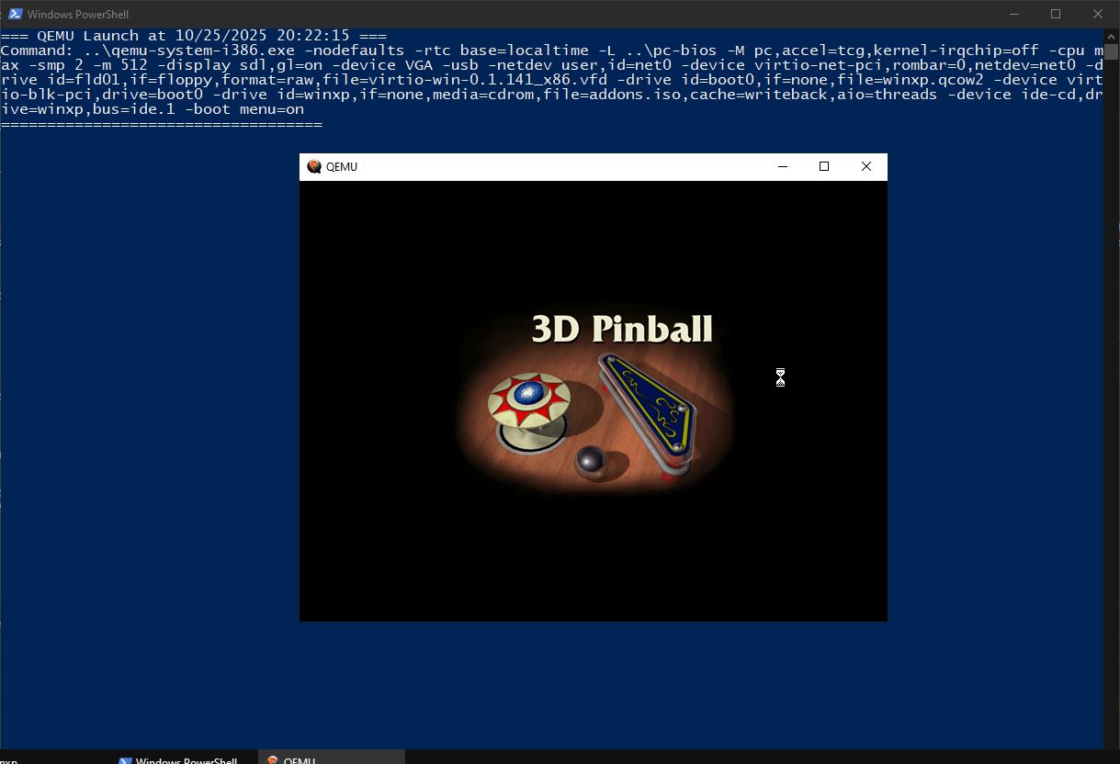The height and width of the screenshot is (764, 1120).
Task: Maximize the QEMU window
Action: coord(824,166)
